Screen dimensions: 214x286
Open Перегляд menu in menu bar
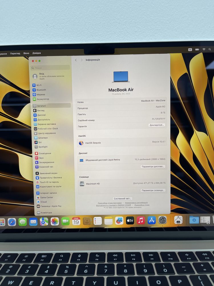click(x=15, y=53)
